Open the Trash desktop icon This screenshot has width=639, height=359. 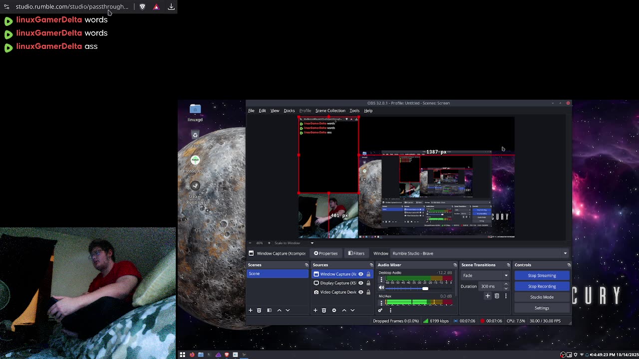pyautogui.click(x=195, y=138)
